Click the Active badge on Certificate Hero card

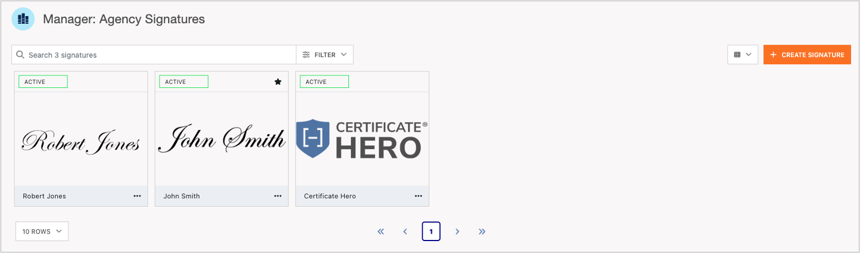point(324,82)
